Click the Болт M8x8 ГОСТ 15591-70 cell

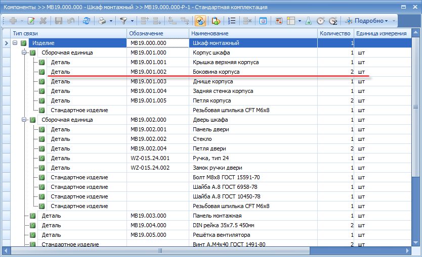254,177
